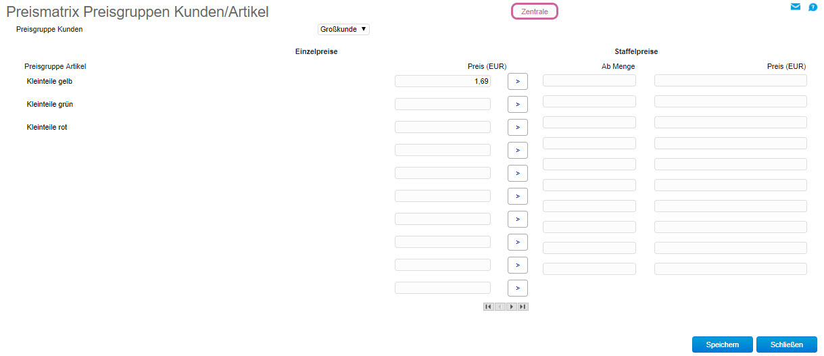Open the help question mark icon

(x=813, y=7)
